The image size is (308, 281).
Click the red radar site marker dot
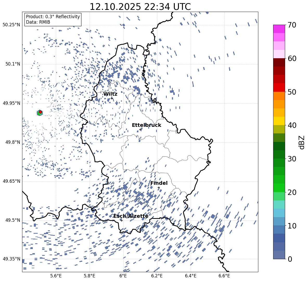[40, 112]
